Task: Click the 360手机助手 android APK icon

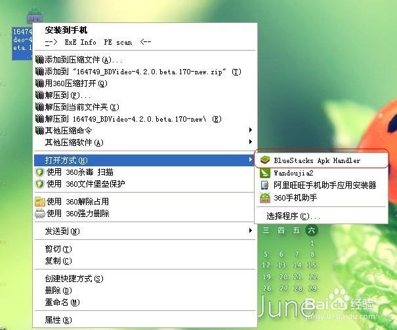Action: click(265, 198)
